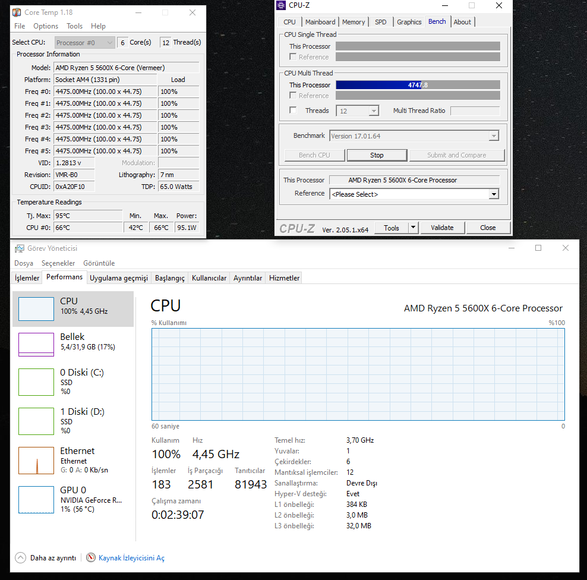Expand the Tools dropdown arrow in CPU-Z

click(x=413, y=228)
